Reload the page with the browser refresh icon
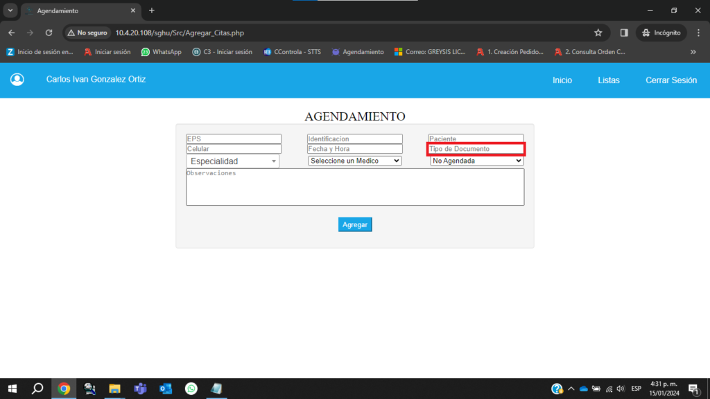Screen dimensions: 710x399 click(x=49, y=33)
